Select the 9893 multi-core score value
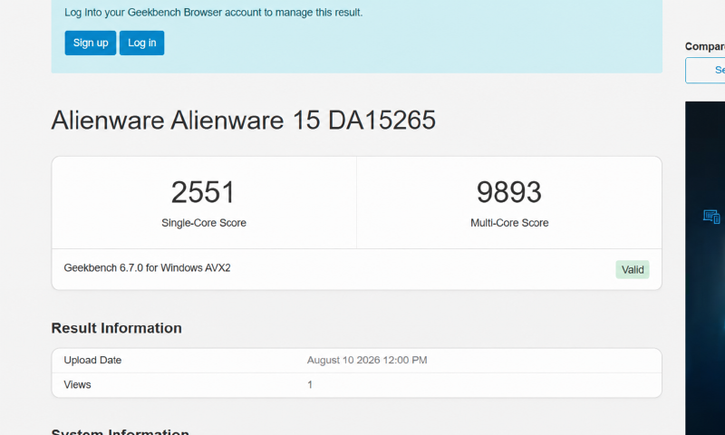The image size is (725, 435). [x=509, y=192]
